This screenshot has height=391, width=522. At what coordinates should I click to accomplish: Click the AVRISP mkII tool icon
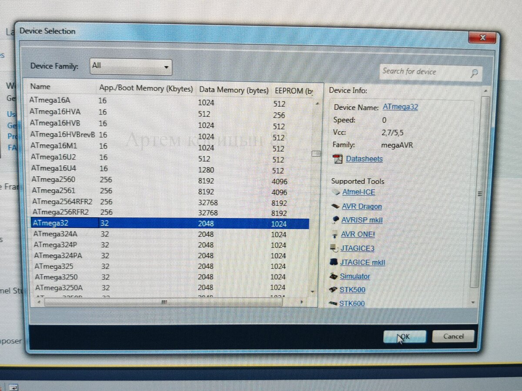pyautogui.click(x=335, y=220)
